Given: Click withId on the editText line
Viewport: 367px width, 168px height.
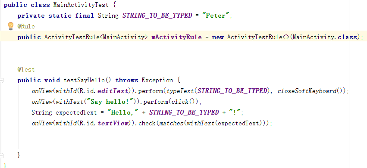Looking at the screenshot, I should (66, 91).
